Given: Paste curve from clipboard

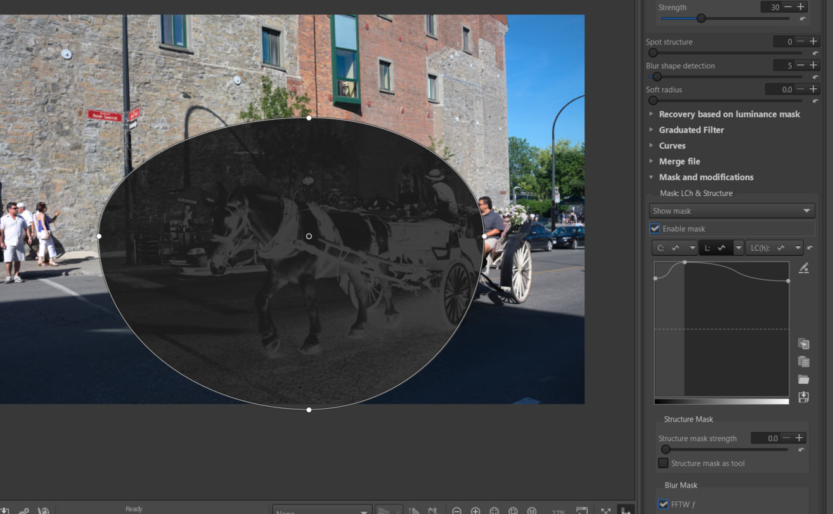Looking at the screenshot, I should click(x=803, y=362).
